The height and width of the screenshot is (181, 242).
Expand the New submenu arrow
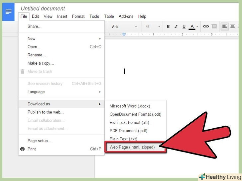100,39
